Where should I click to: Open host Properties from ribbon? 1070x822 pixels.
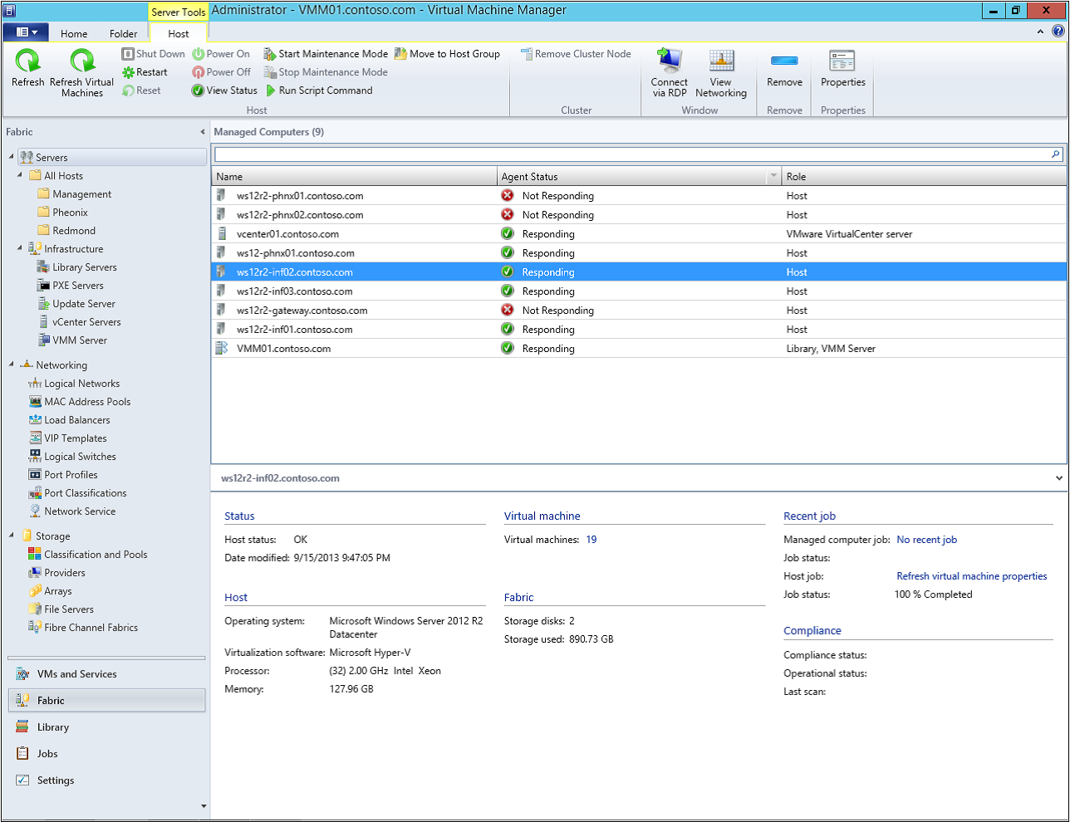[x=843, y=69]
